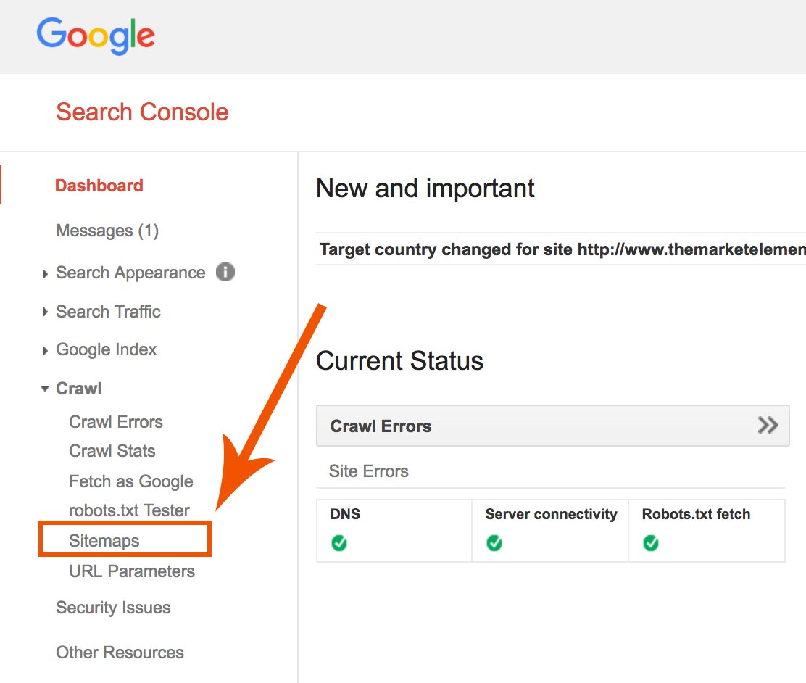Click the Crawl Errors panel header
This screenshot has width=806, height=683.
(552, 426)
